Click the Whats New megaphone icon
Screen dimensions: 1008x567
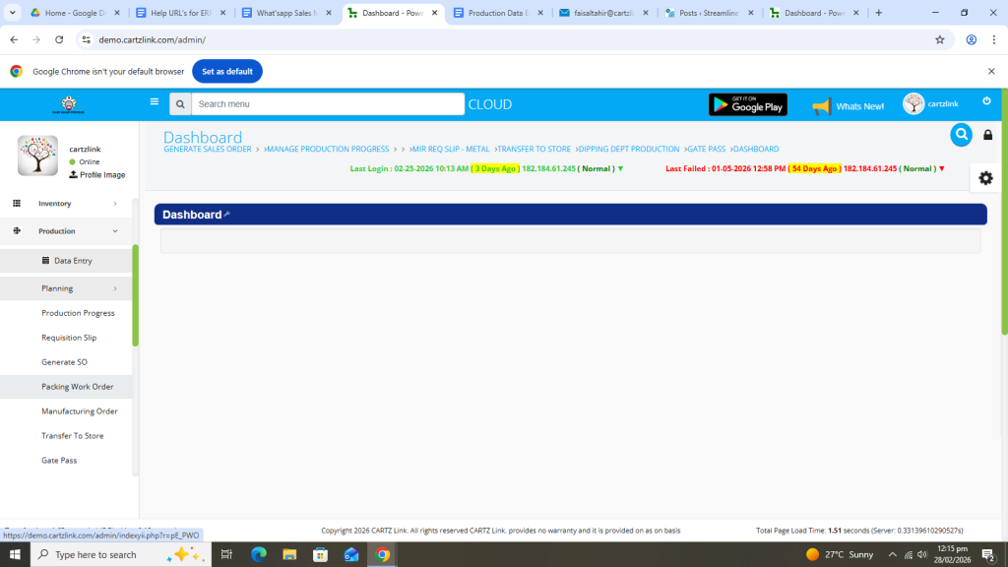(x=822, y=106)
